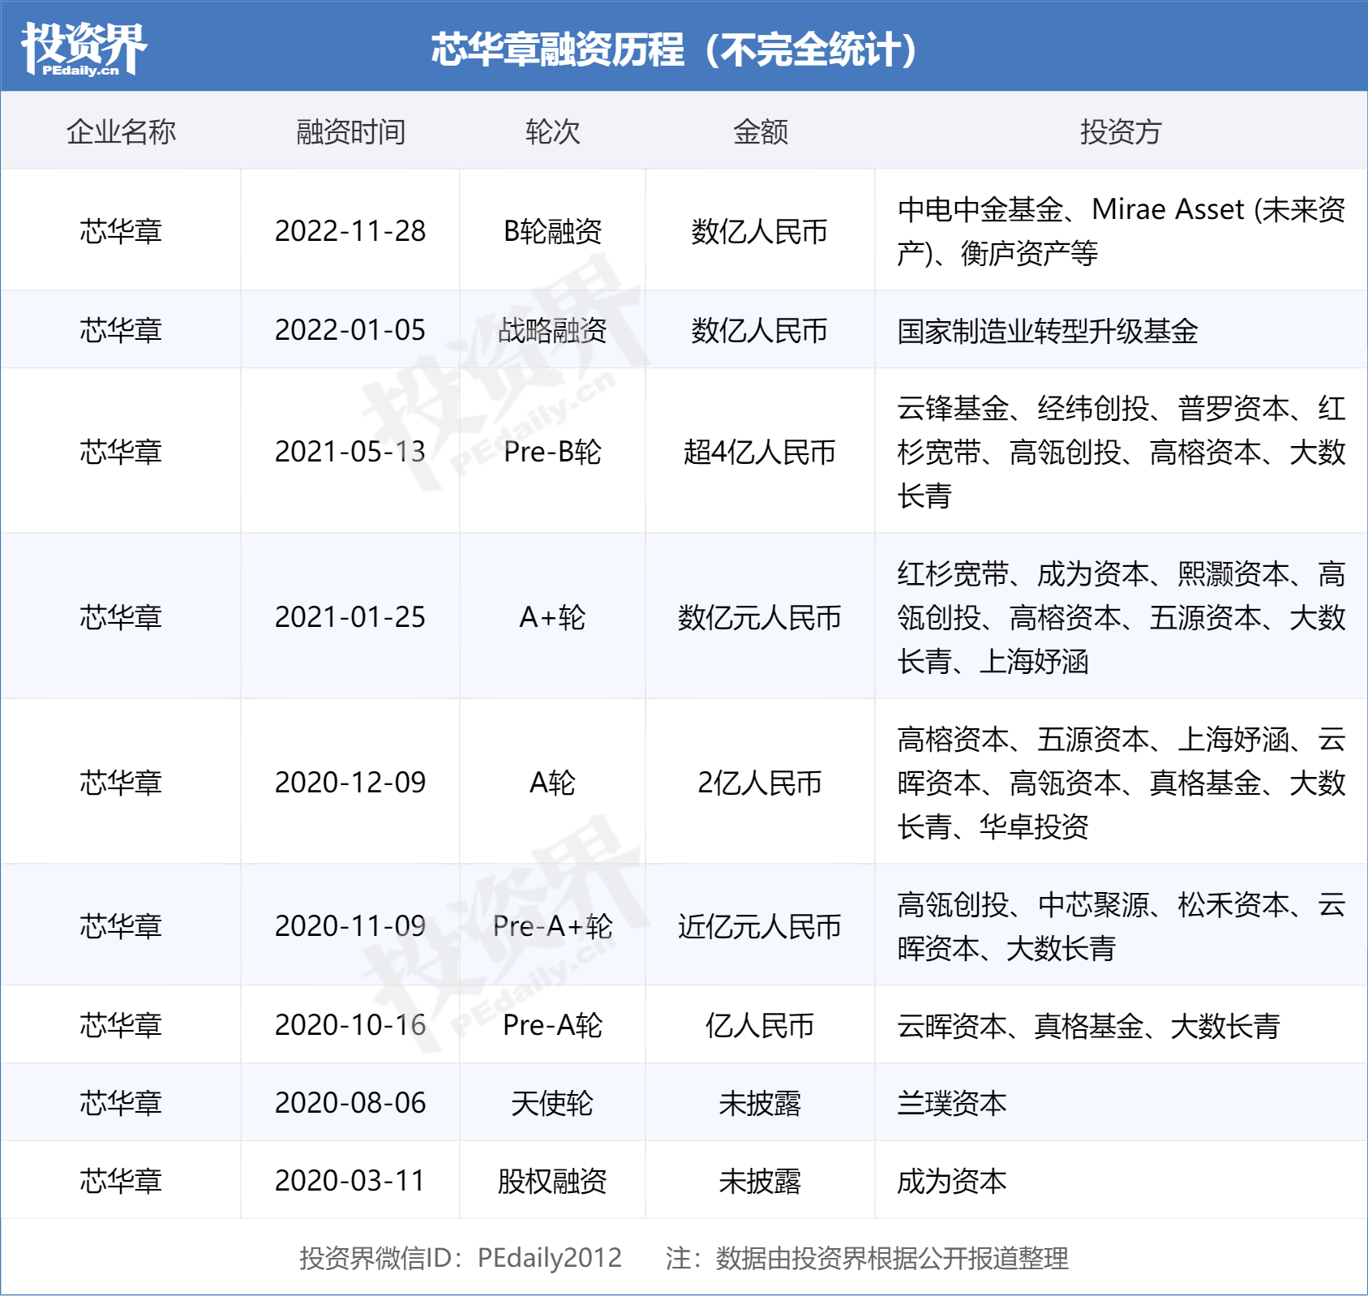Click the date 2022-11-28
This screenshot has width=1368, height=1296.
coord(350,231)
